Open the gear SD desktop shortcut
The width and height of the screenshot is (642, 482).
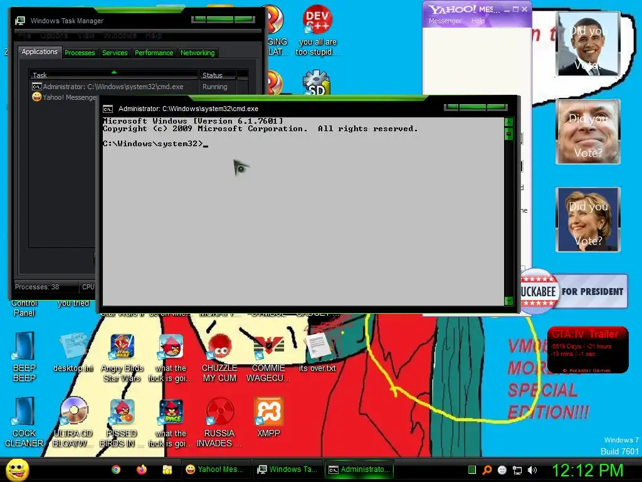click(316, 82)
